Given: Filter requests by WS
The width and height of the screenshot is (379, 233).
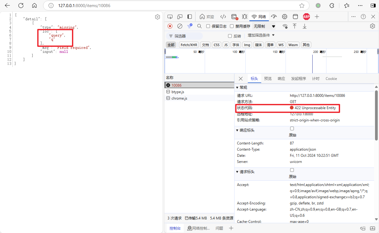Looking at the screenshot, I should tap(281, 45).
